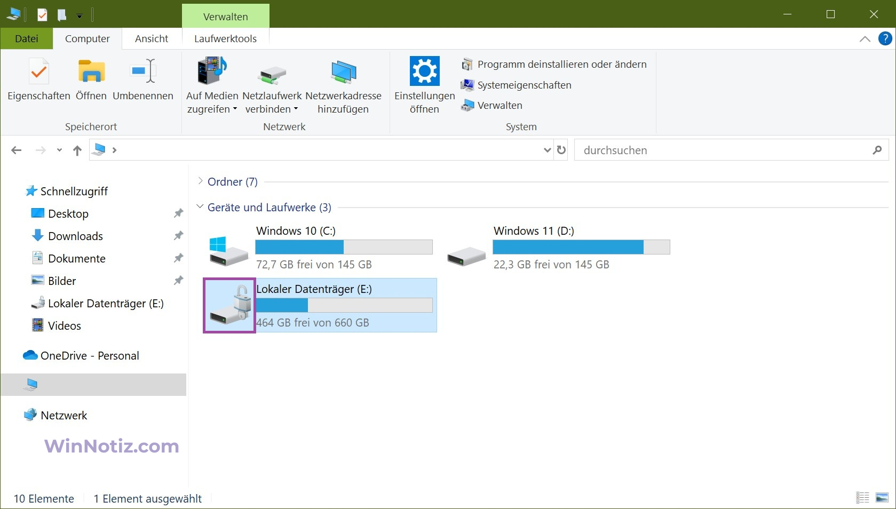This screenshot has height=509, width=896.
Task: Select Netzwerkadresse hinzufügen icon
Action: pos(343,71)
